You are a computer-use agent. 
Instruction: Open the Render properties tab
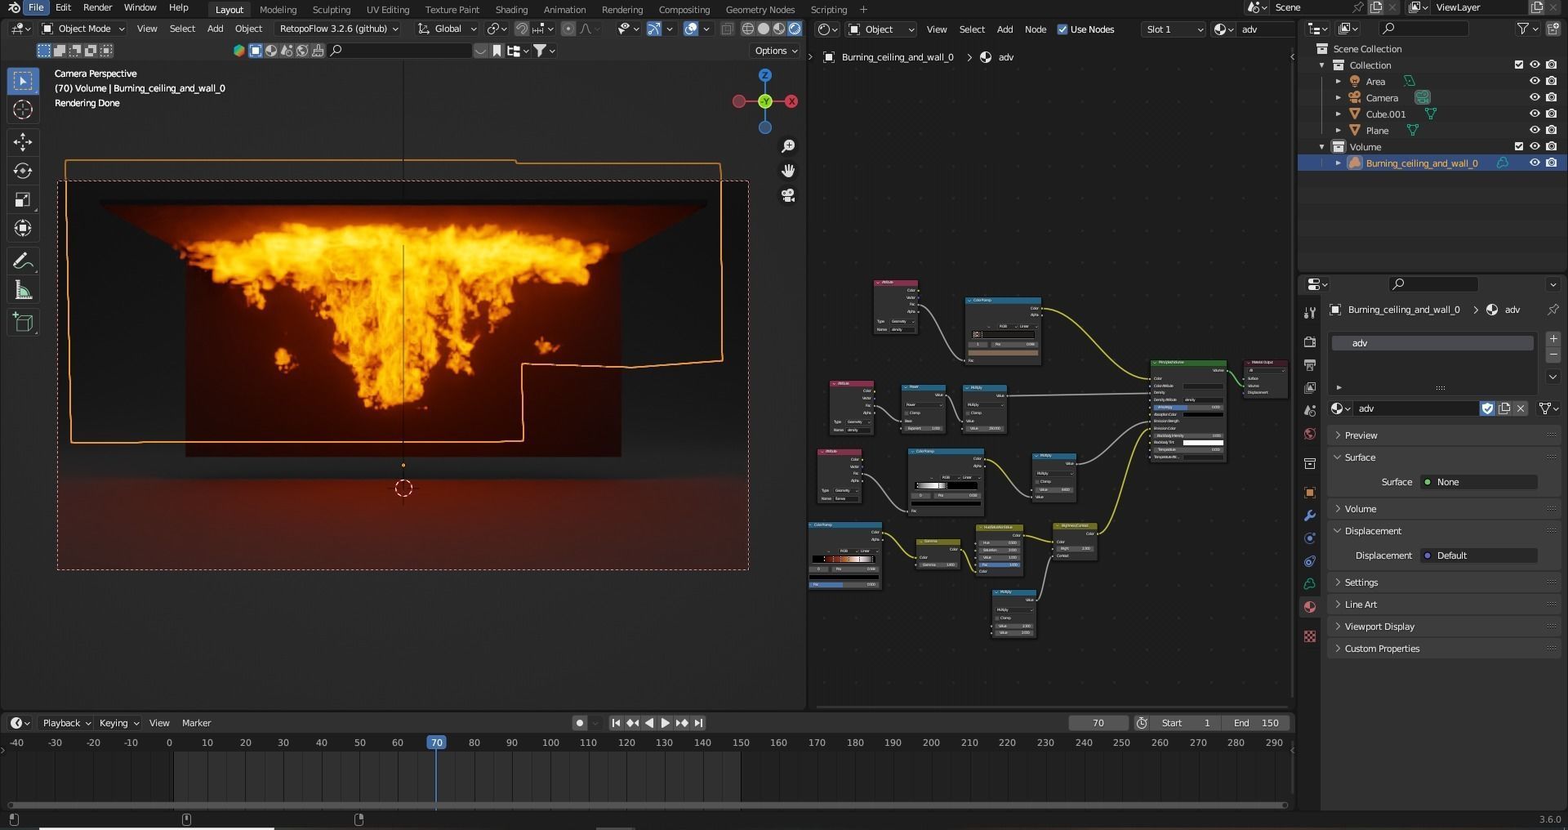point(1310,341)
